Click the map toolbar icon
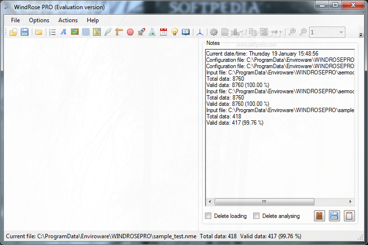Screen dimensions: 368x245 click(96, 32)
